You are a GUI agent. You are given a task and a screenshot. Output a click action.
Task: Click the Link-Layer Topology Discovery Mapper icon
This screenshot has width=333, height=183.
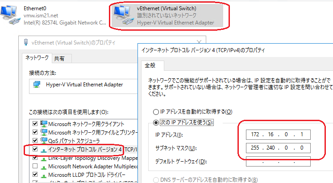[44, 158]
